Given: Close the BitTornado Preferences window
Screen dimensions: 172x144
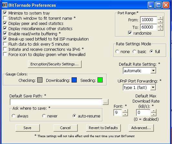Looking at the screenshot, I should 166,5.
